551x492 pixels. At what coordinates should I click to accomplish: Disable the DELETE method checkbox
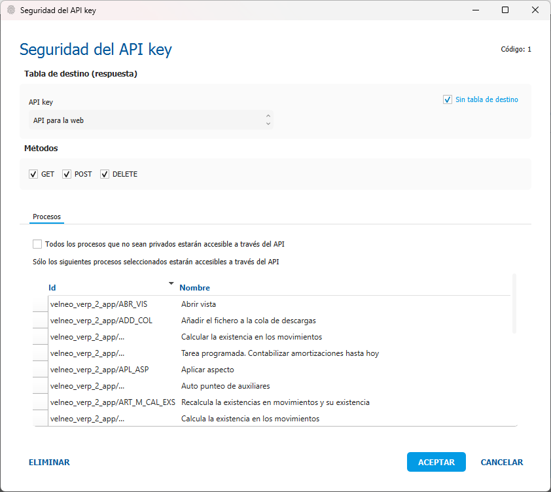pyautogui.click(x=105, y=175)
